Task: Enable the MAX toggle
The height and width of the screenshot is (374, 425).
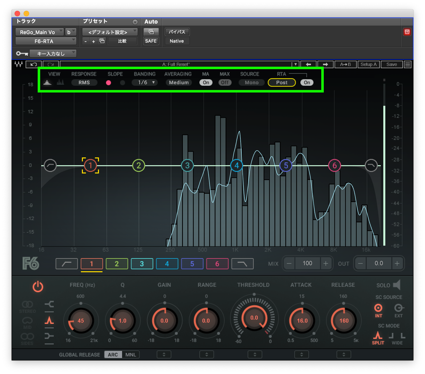Action: (225, 82)
